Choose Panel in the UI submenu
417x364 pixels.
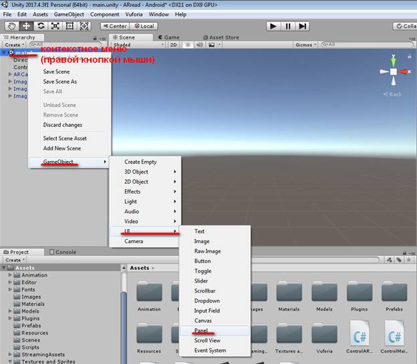[x=215, y=330]
